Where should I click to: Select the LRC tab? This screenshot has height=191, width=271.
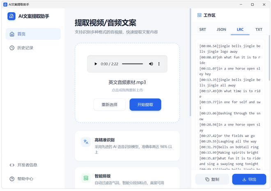pos(240,29)
